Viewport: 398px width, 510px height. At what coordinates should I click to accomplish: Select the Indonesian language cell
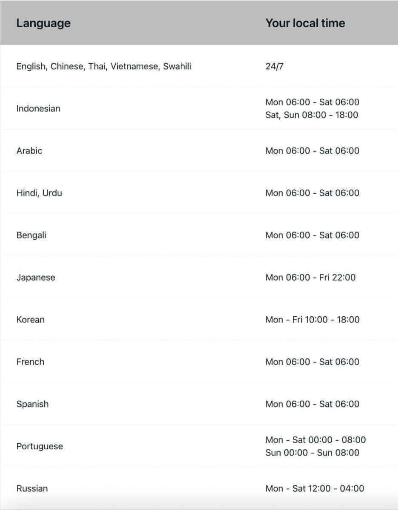coord(38,108)
